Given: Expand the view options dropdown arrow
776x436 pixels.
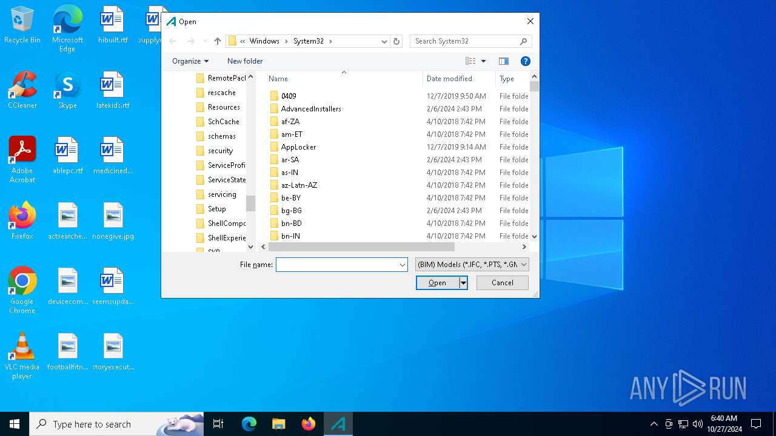Looking at the screenshot, I should [x=483, y=61].
